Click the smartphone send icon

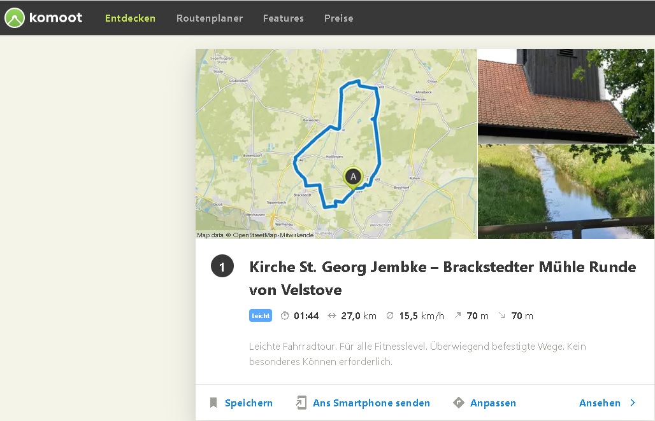[301, 403]
